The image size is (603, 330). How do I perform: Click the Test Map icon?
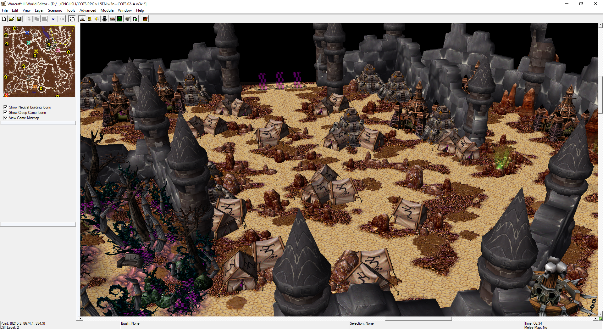(145, 19)
